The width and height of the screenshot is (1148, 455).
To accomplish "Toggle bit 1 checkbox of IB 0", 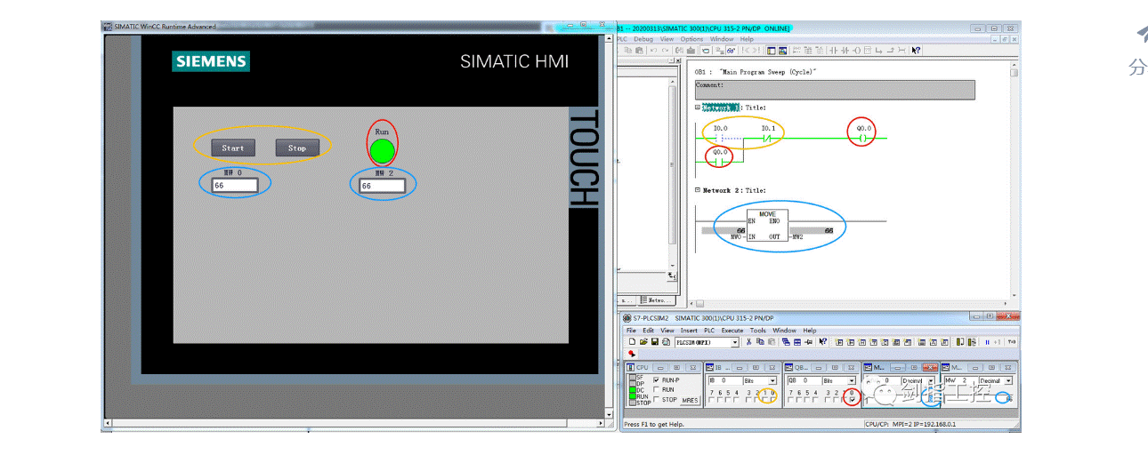I will pyautogui.click(x=764, y=400).
